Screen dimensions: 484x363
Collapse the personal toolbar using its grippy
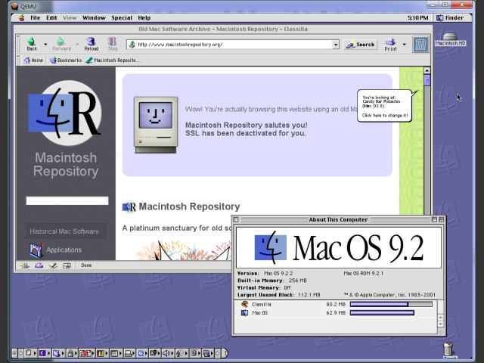[18, 60]
